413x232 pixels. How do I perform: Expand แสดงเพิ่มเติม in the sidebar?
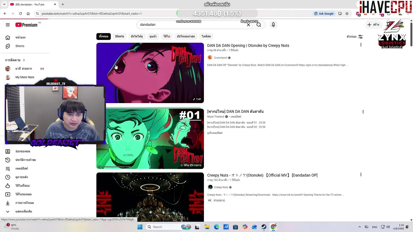click(24, 212)
